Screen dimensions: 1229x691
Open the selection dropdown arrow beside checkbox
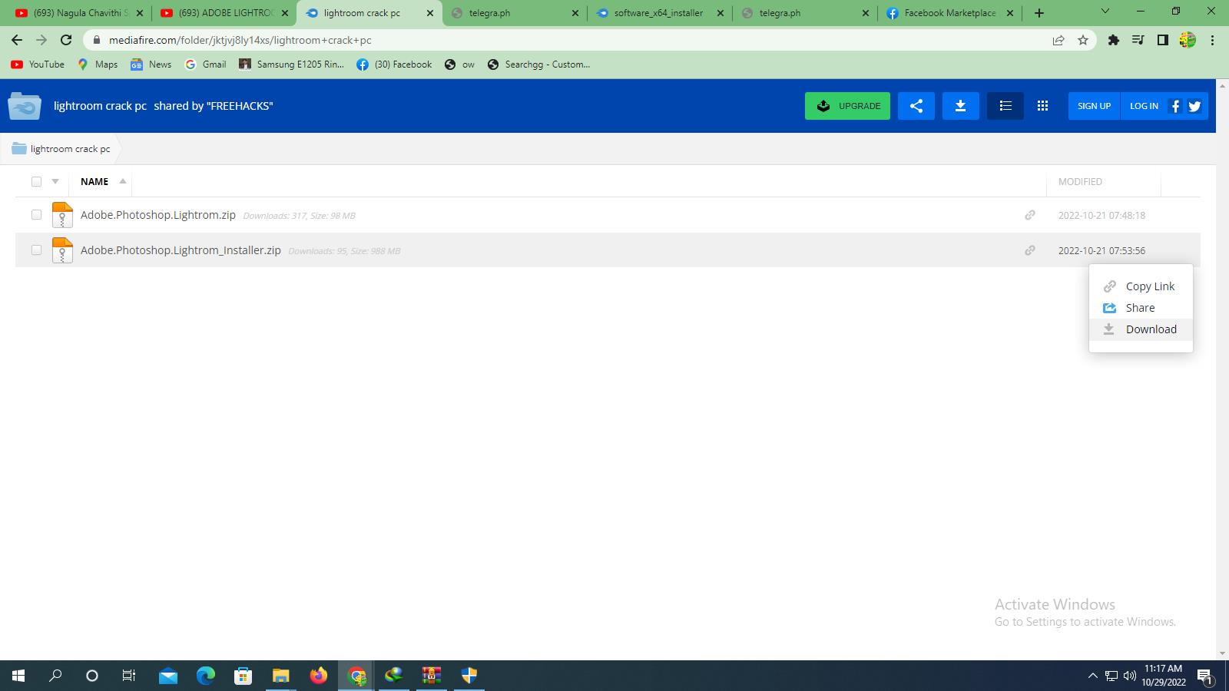[x=55, y=182]
